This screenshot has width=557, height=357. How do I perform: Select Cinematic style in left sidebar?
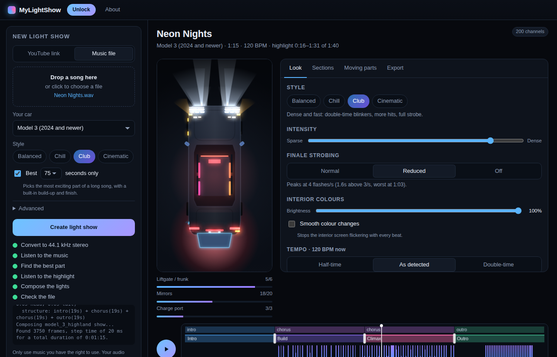pyautogui.click(x=116, y=156)
